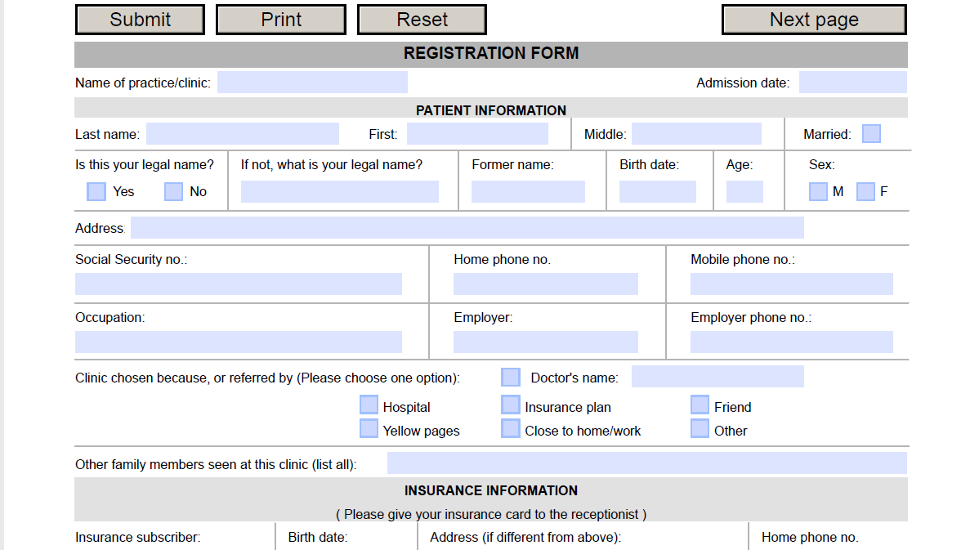This screenshot has width=979, height=550.
Task: Click the Doctor's name text field
Action: [717, 377]
